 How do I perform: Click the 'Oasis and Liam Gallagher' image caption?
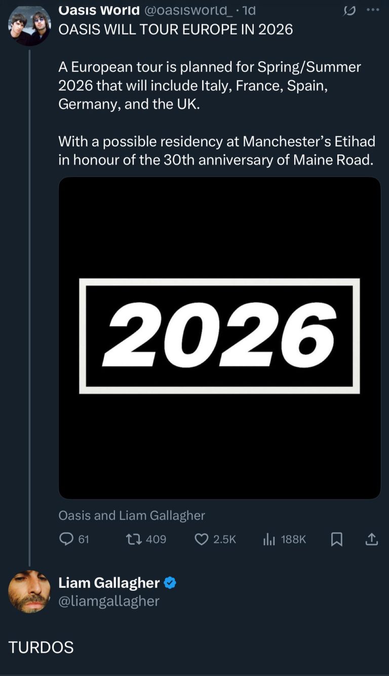132,515
